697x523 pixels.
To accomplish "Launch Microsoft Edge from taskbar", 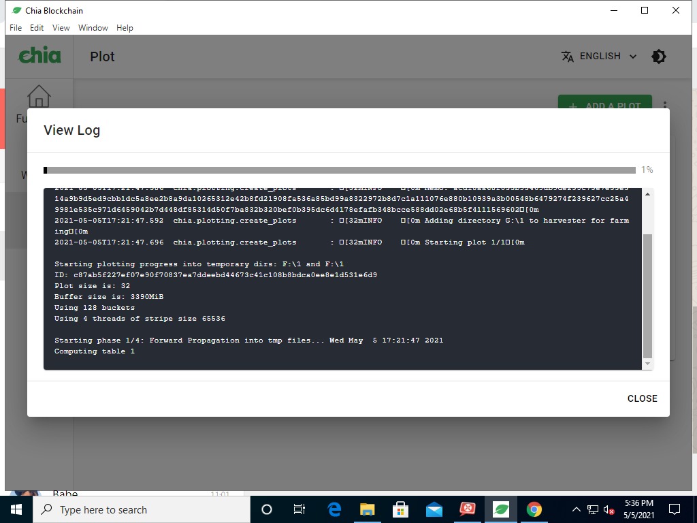I will pos(334,509).
